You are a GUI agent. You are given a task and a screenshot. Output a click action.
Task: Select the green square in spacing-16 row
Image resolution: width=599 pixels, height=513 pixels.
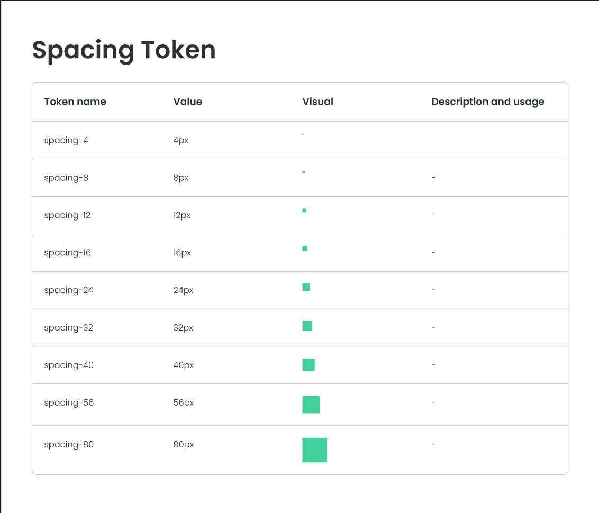click(x=305, y=249)
